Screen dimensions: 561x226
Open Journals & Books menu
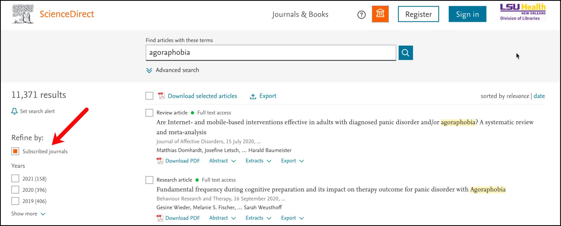click(x=300, y=14)
